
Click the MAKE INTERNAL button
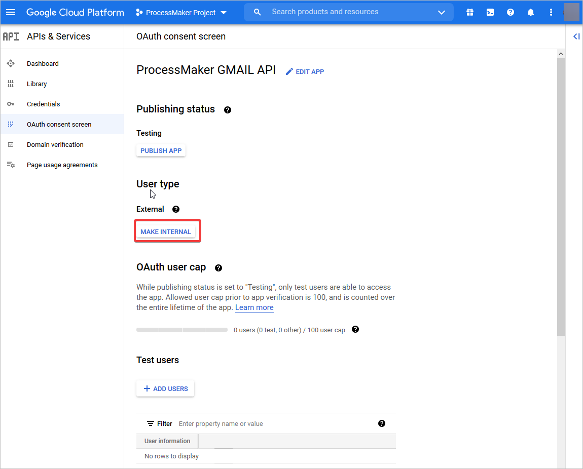coord(166,232)
